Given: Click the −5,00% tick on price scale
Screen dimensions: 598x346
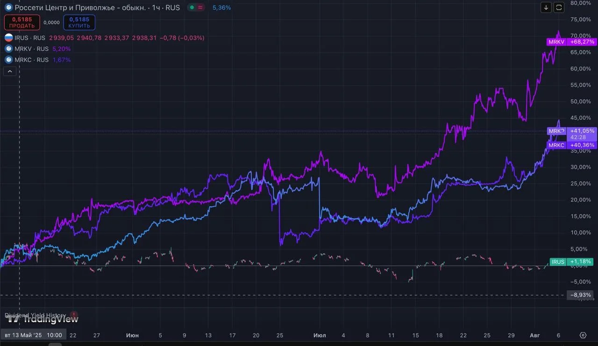Looking at the screenshot, I should 581,281.
